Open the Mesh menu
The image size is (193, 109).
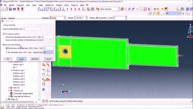coord(41,5)
